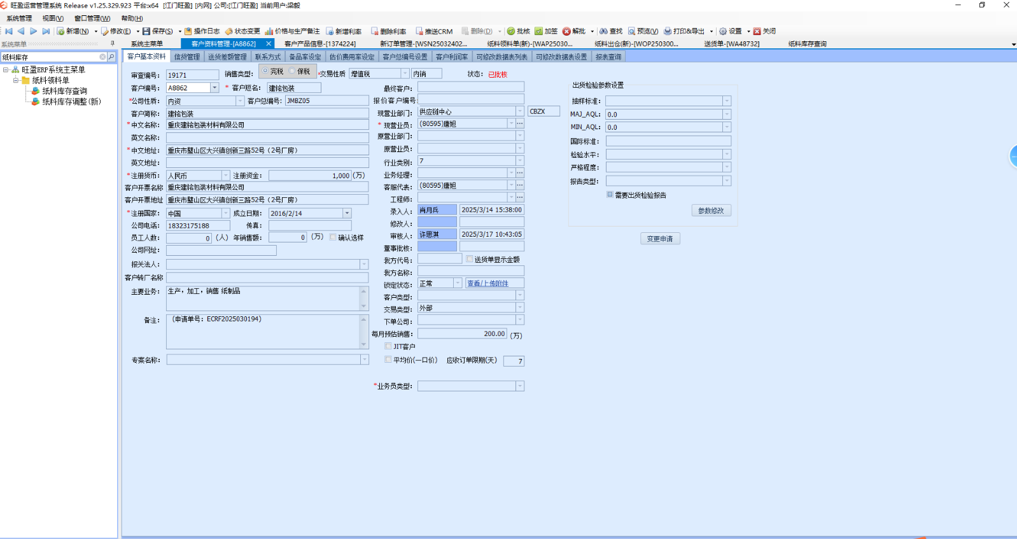The width and height of the screenshot is (1017, 539).
Task: Pin the 系统菜单 side panel
Action: coord(113,44)
